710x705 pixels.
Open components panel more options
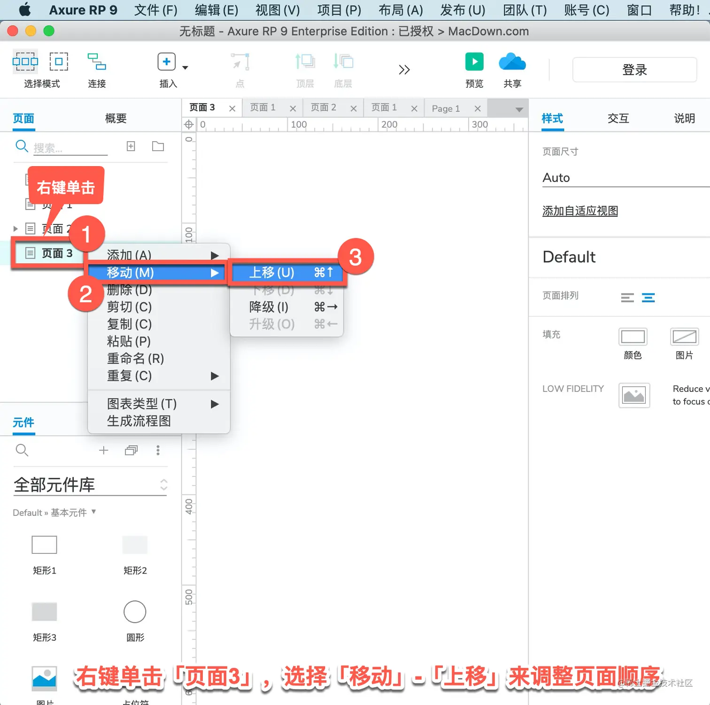[158, 450]
